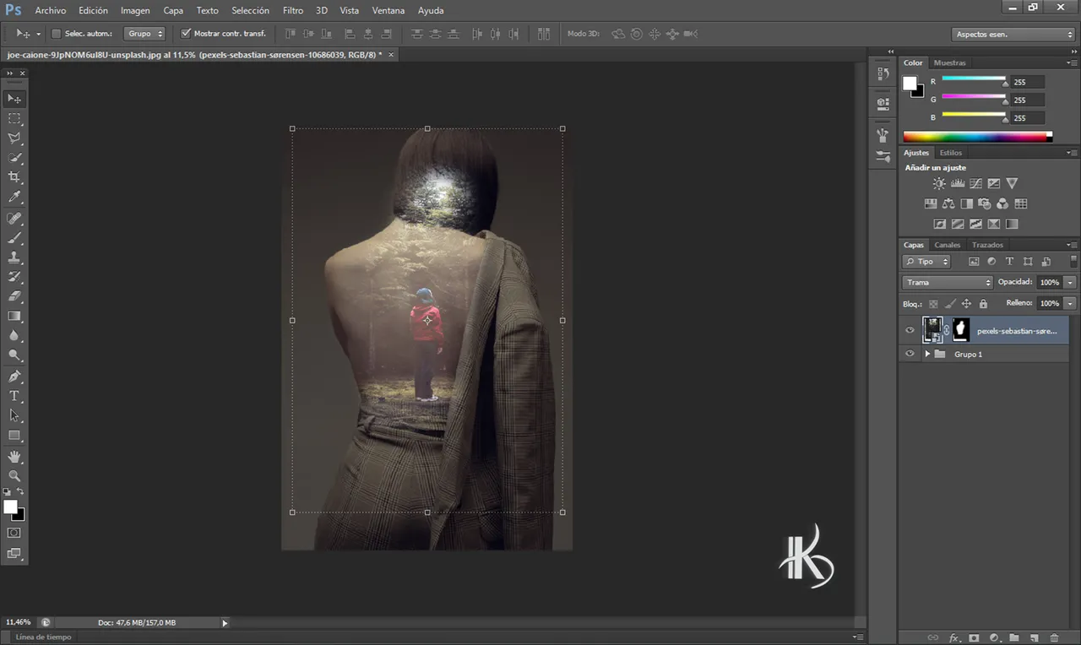Viewport: 1081px width, 645px height.
Task: Toggle lock position icon
Action: click(x=966, y=304)
